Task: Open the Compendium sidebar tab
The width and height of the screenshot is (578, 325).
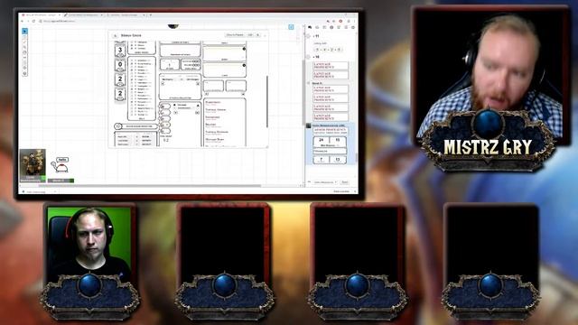Action: click(x=331, y=27)
